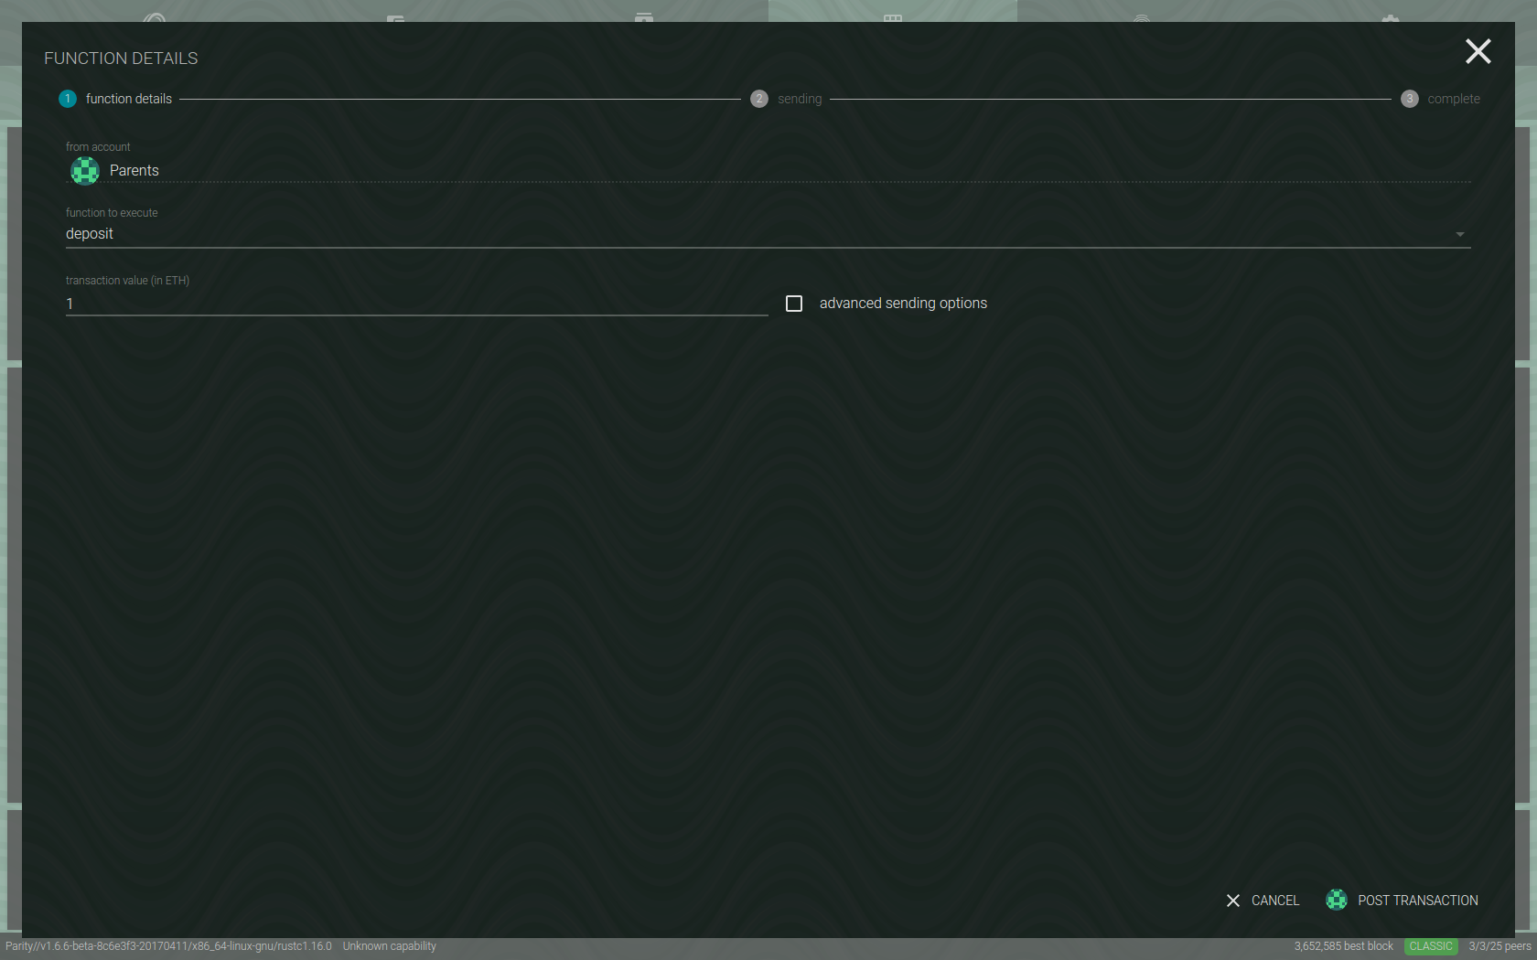Screen dimensions: 1537x960
Task: Click the 3,652,585 best block status
Action: pyautogui.click(x=1343, y=946)
